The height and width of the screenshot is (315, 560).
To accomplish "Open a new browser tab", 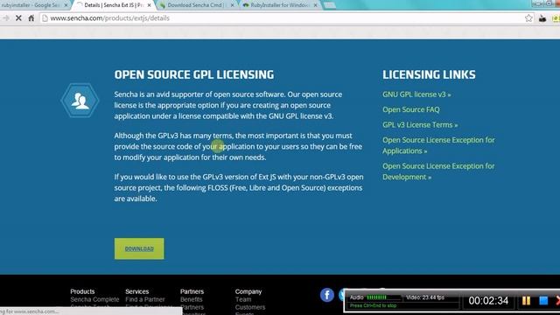I will [329, 5].
